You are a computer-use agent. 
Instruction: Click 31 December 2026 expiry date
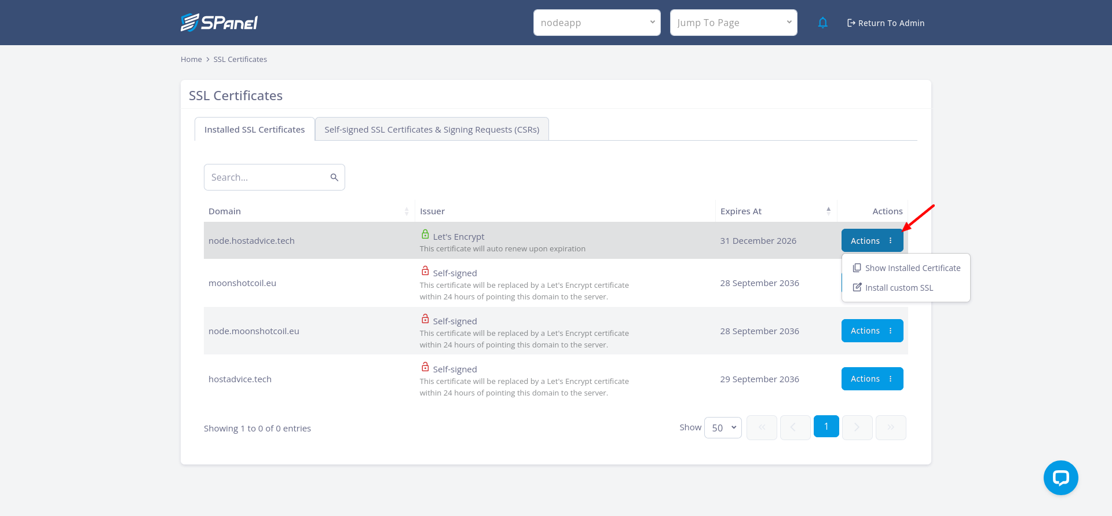tap(758, 241)
